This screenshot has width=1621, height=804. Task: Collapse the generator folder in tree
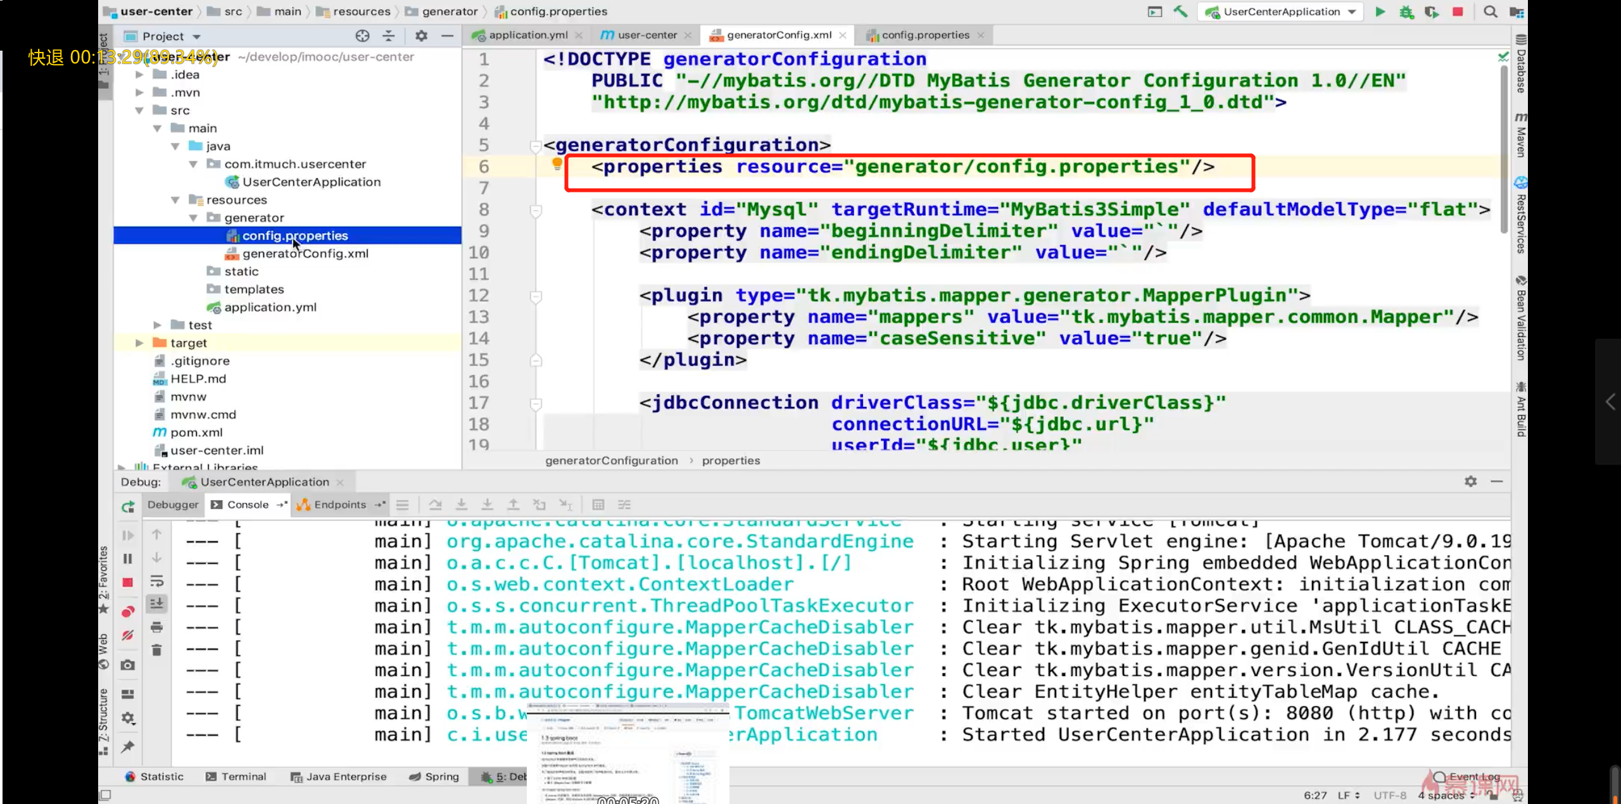point(193,218)
